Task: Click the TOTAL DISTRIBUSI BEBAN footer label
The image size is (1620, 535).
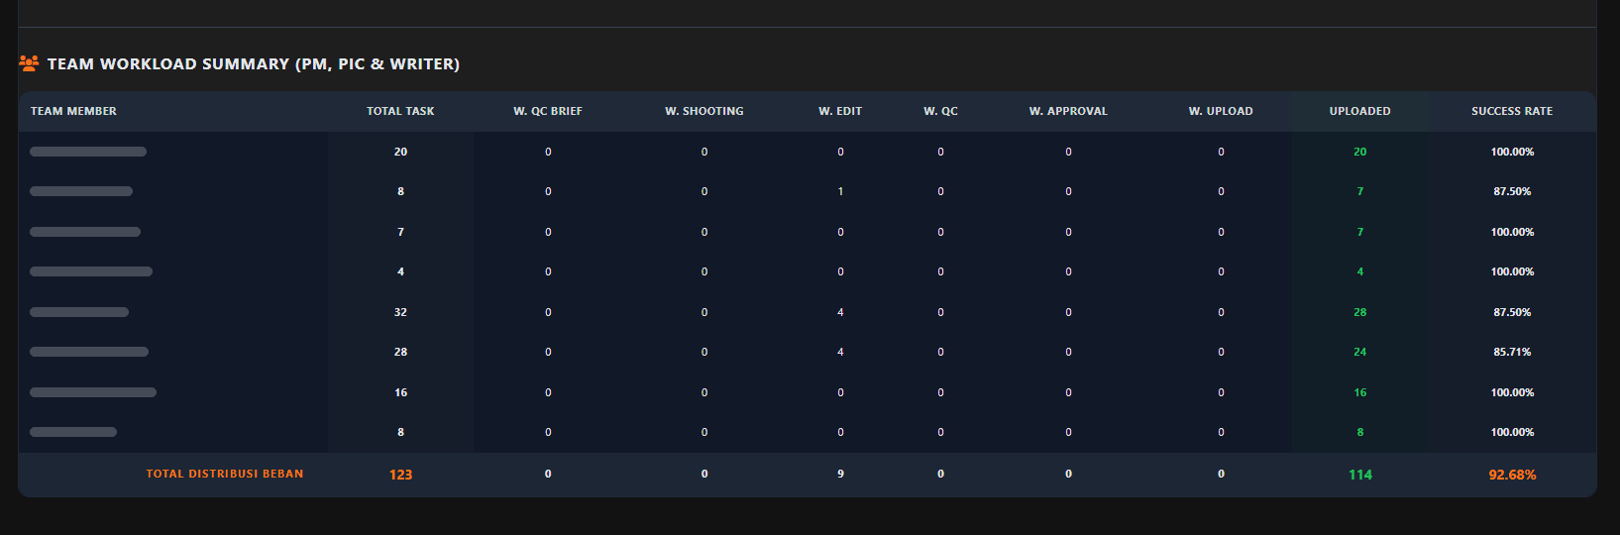Action: point(225,474)
